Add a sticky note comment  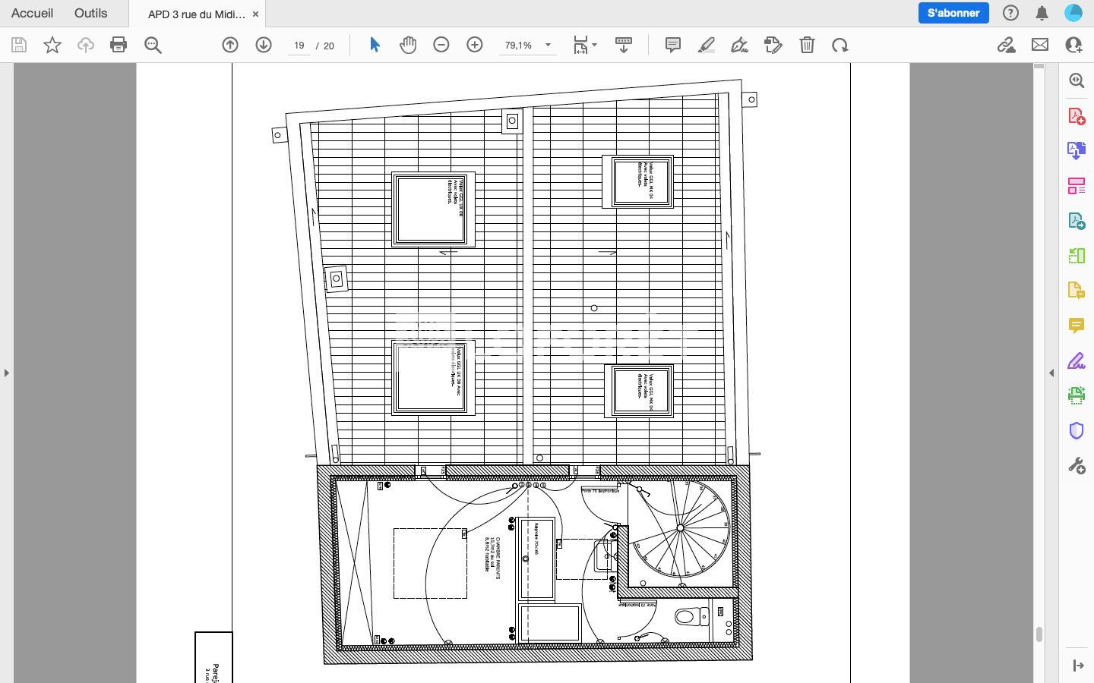click(672, 45)
